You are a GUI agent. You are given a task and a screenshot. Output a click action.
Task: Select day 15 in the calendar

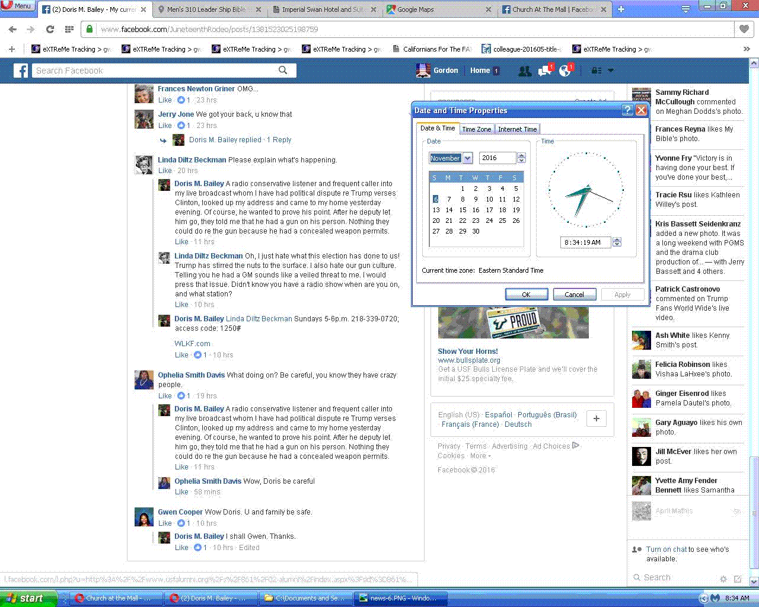(463, 210)
